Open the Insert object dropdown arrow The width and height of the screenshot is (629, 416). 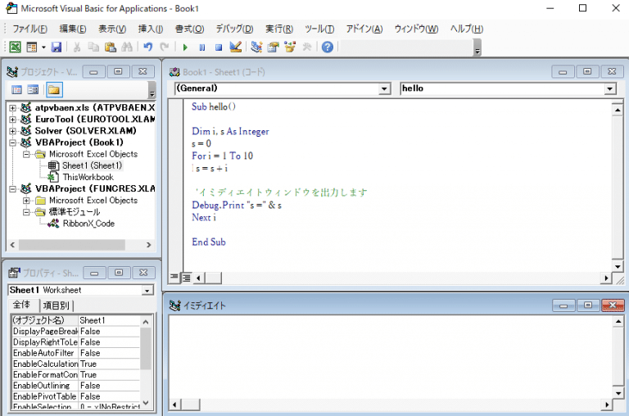click(x=43, y=47)
